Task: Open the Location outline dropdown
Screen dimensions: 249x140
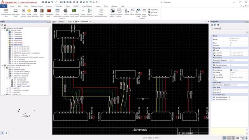Action: (119, 15)
